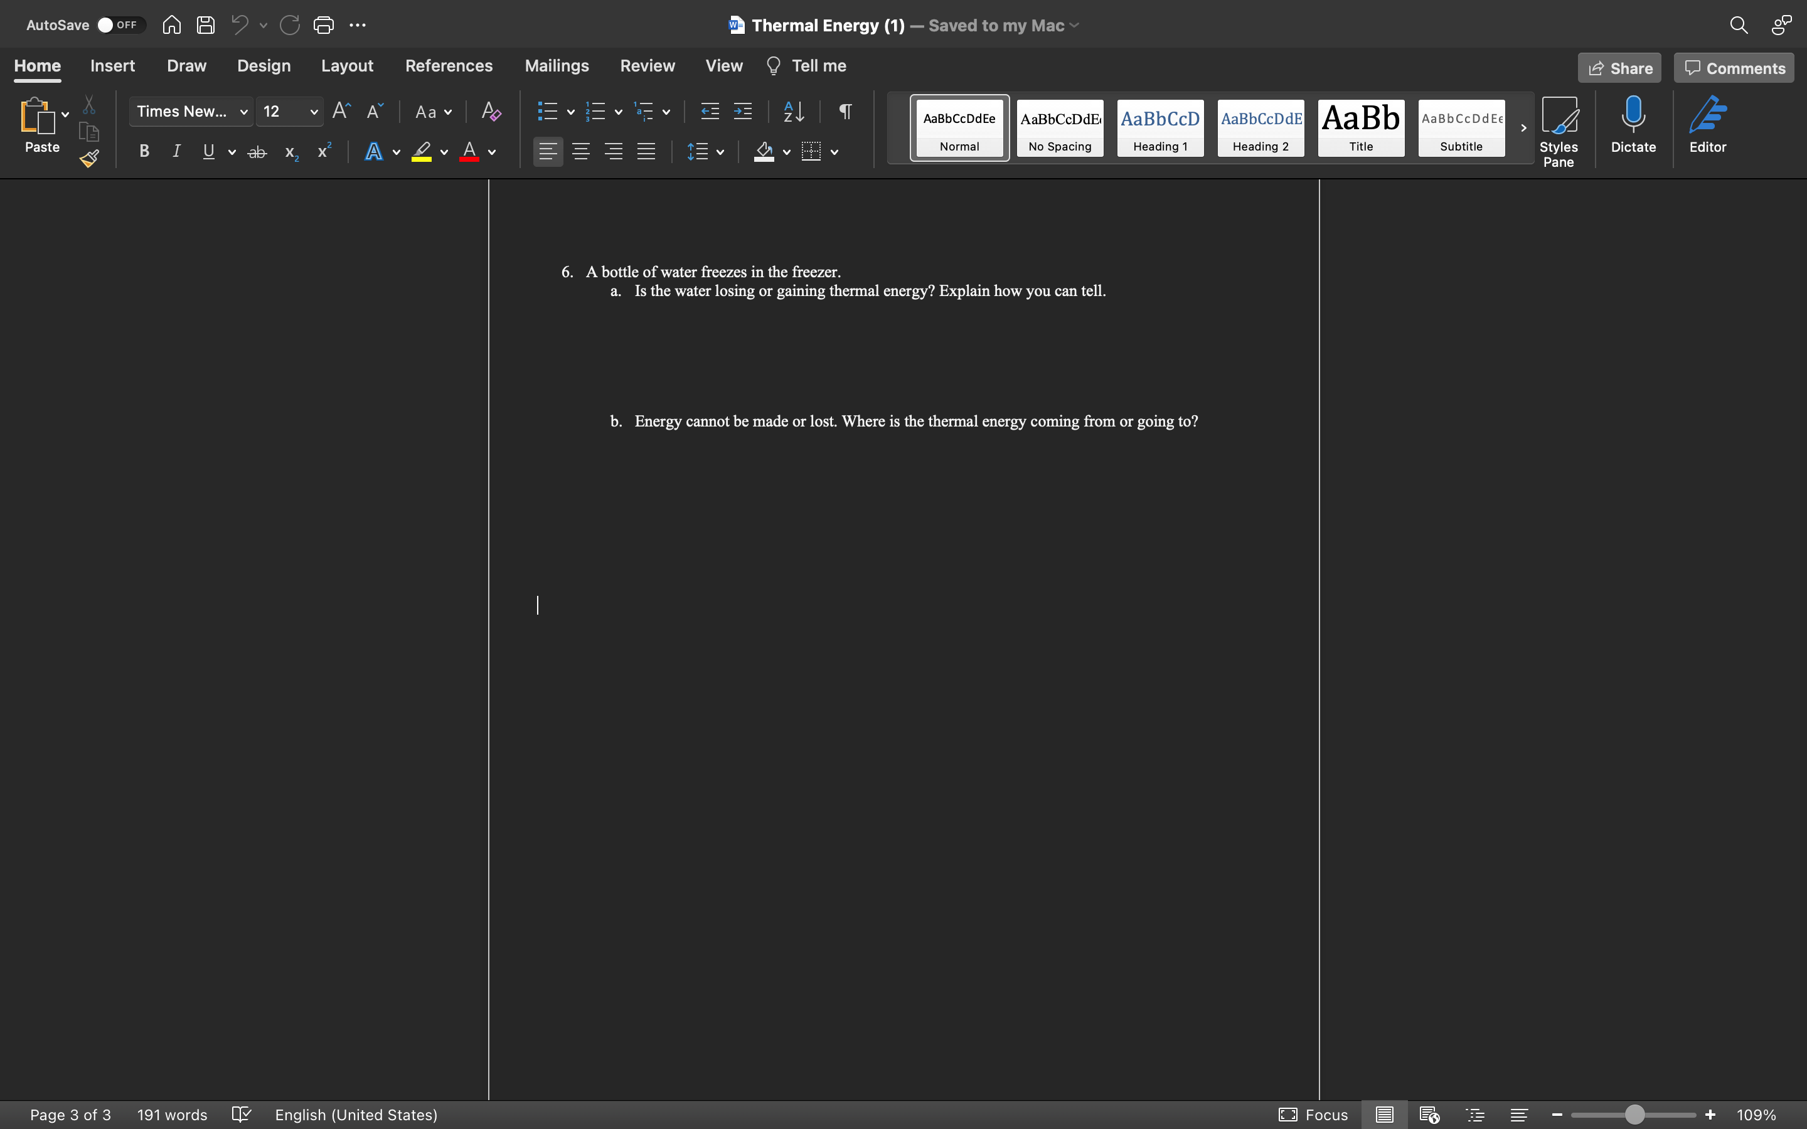The image size is (1807, 1129).
Task: Click the Comments button
Action: point(1733,68)
